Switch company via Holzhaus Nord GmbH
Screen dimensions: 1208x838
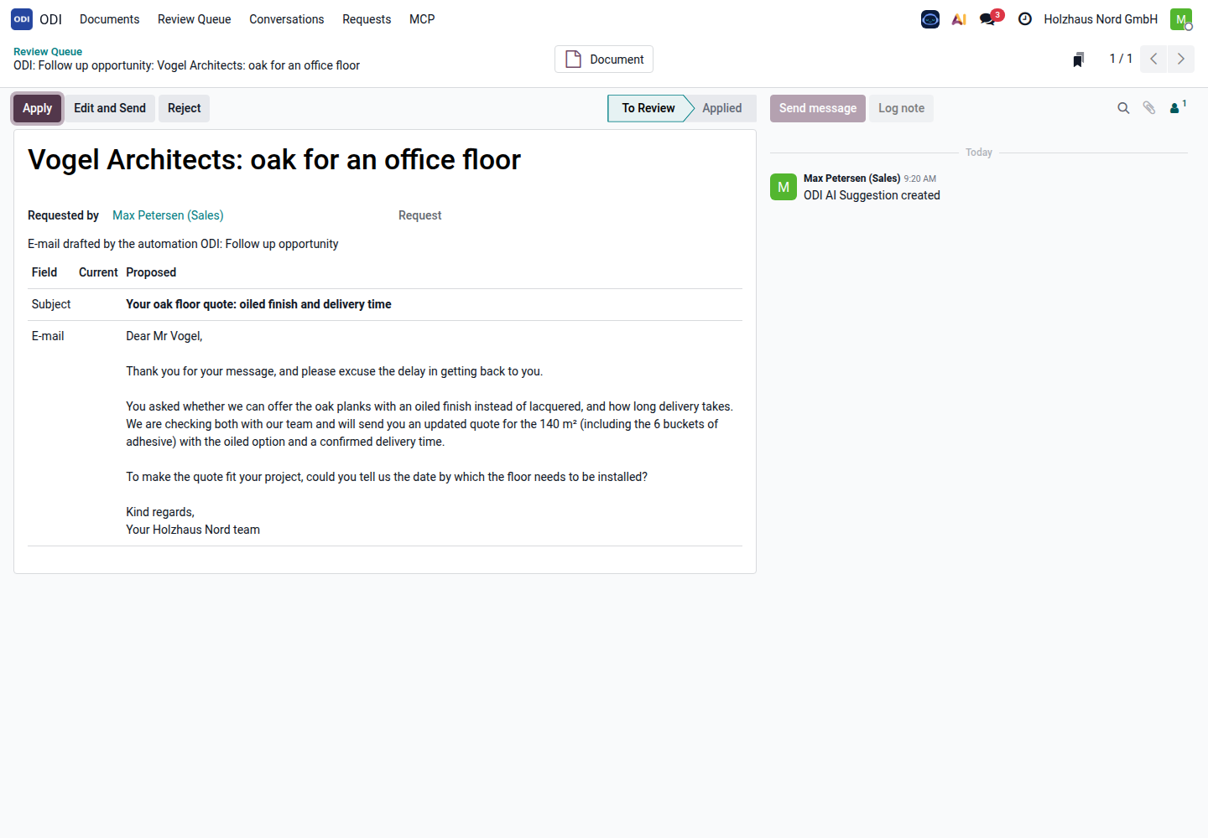(1101, 19)
